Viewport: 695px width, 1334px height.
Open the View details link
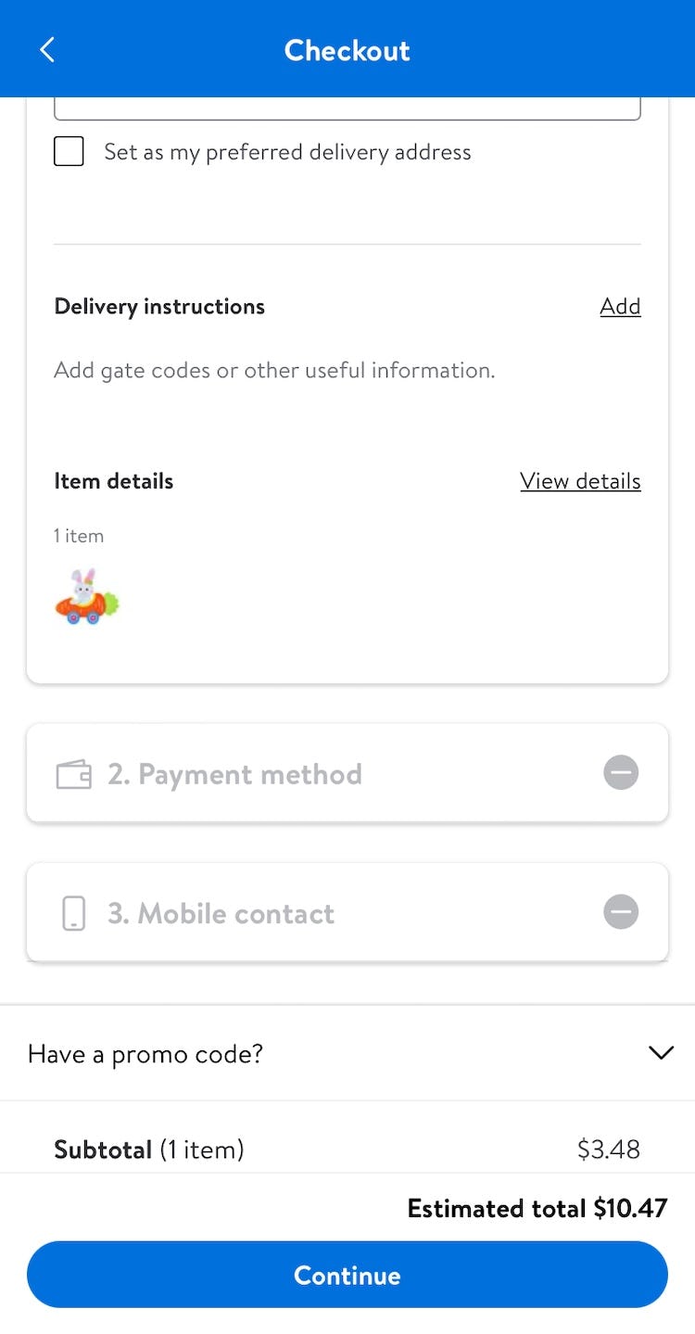click(x=580, y=481)
